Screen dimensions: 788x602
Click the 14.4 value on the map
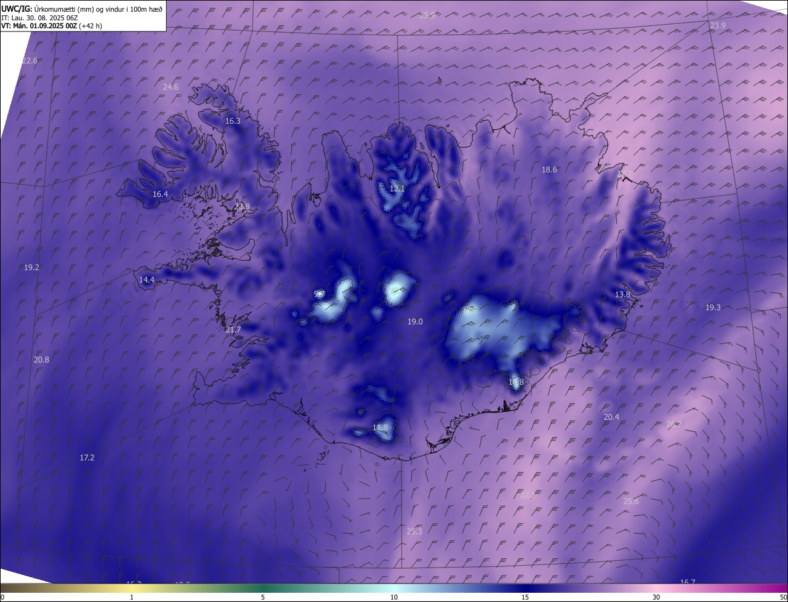tap(147, 279)
